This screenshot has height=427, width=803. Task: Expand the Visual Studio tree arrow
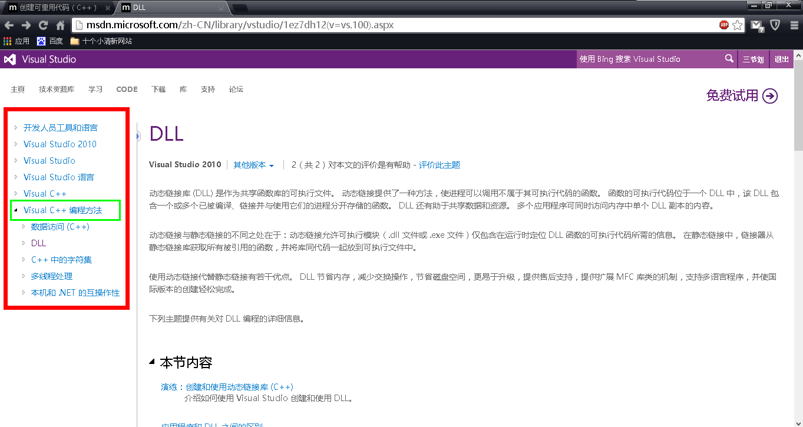[x=16, y=160]
